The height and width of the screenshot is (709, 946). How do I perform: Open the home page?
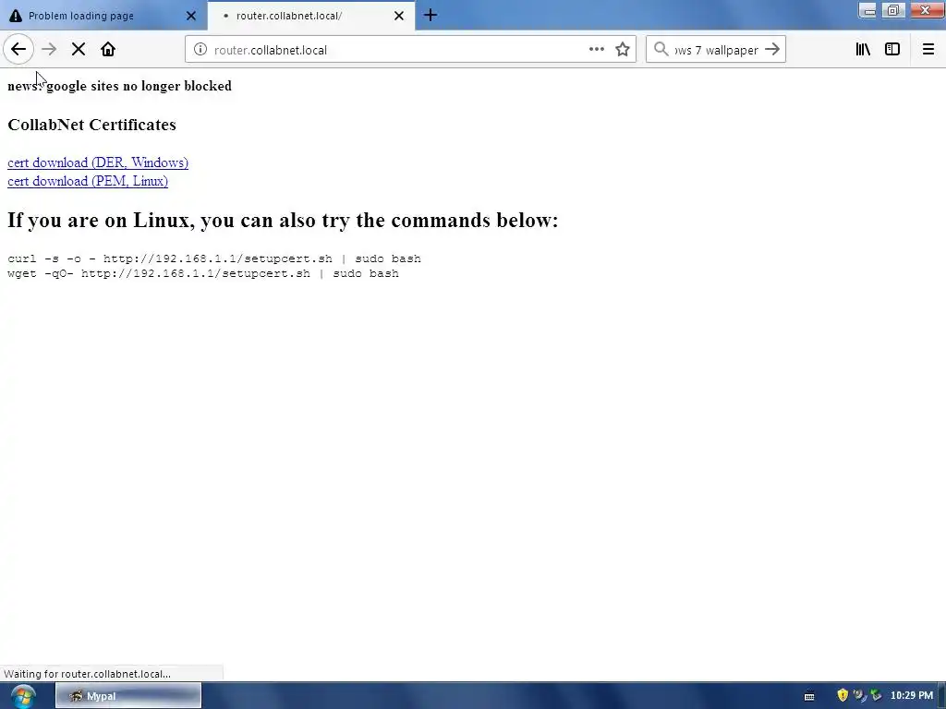[x=108, y=50]
